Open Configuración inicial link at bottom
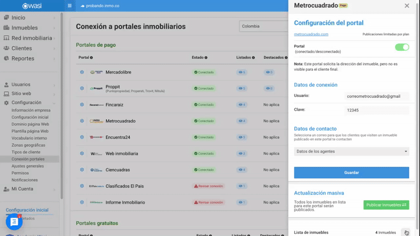420x236 pixels. (x=27, y=210)
